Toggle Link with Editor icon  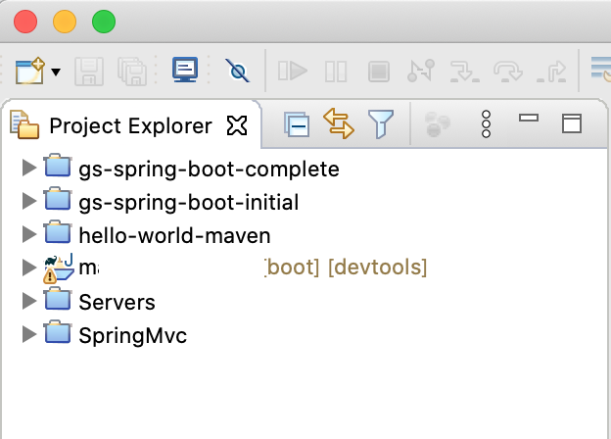click(x=339, y=123)
